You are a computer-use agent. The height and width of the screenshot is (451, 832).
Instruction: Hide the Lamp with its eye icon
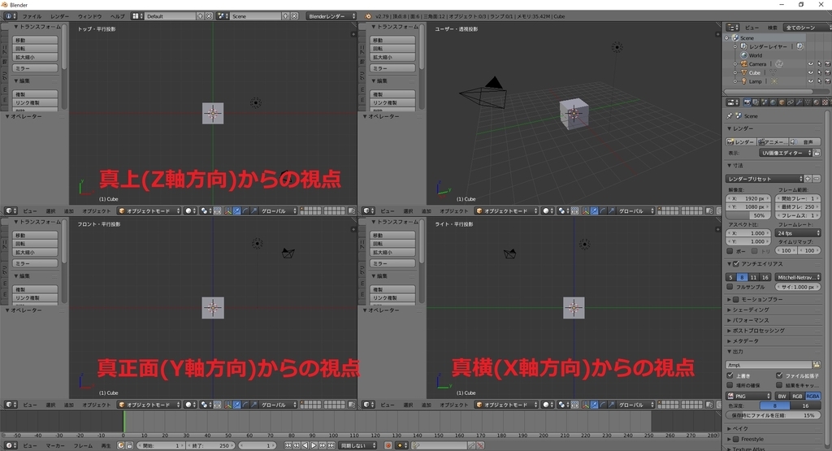[810, 81]
